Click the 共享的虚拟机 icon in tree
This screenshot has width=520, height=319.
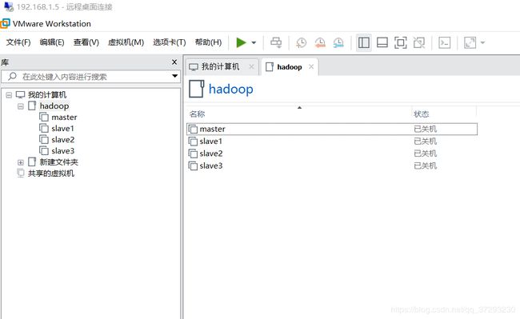pos(21,173)
